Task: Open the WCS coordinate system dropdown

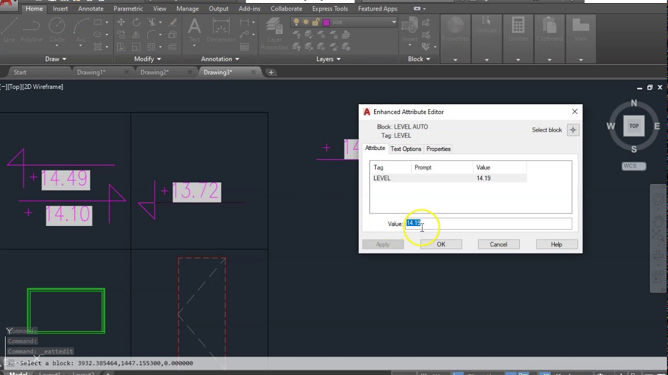Action: click(634, 166)
